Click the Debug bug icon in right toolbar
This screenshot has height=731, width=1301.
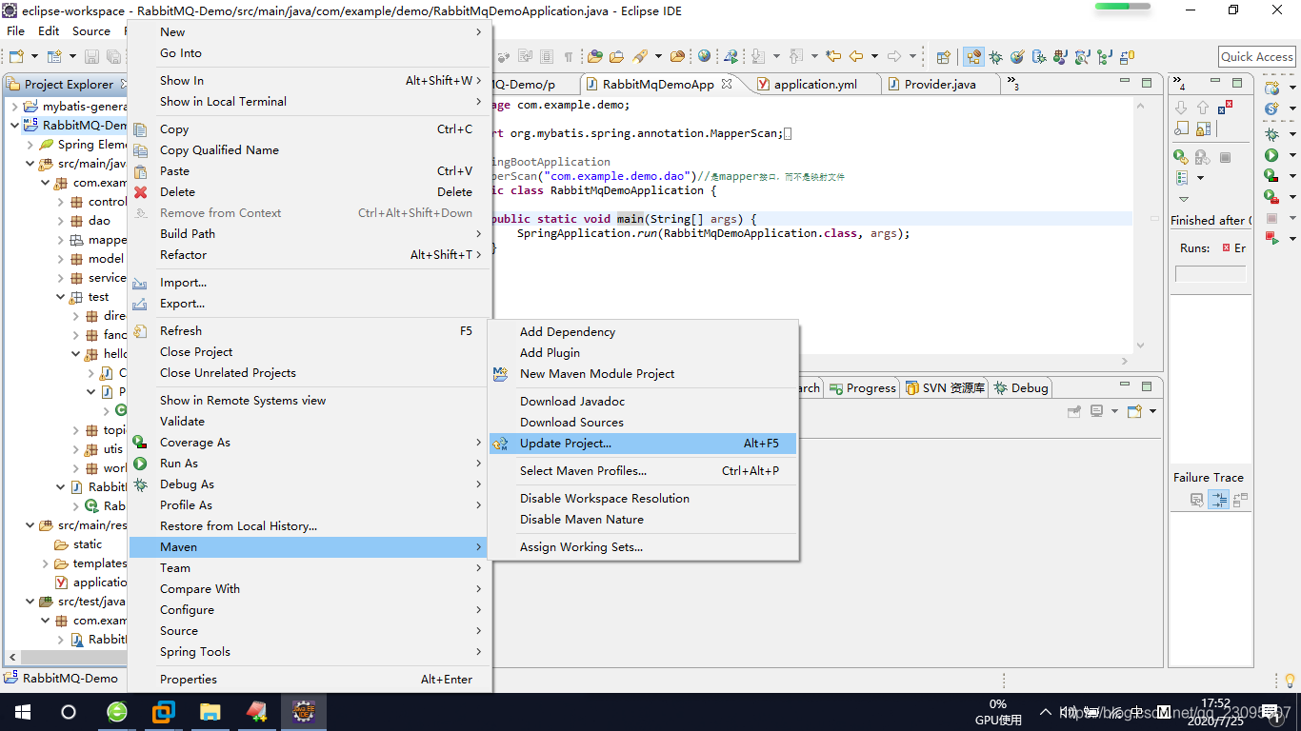[1271, 134]
